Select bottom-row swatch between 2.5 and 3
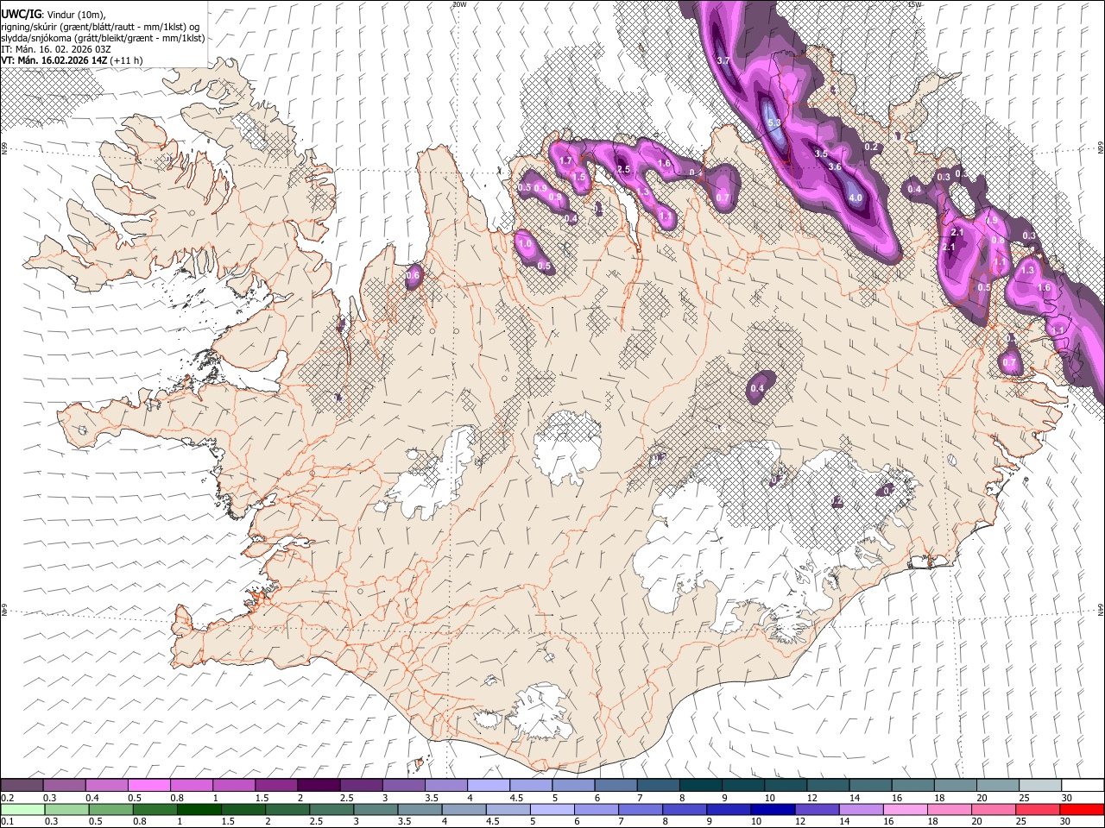The image size is (1105, 828). click(331, 809)
